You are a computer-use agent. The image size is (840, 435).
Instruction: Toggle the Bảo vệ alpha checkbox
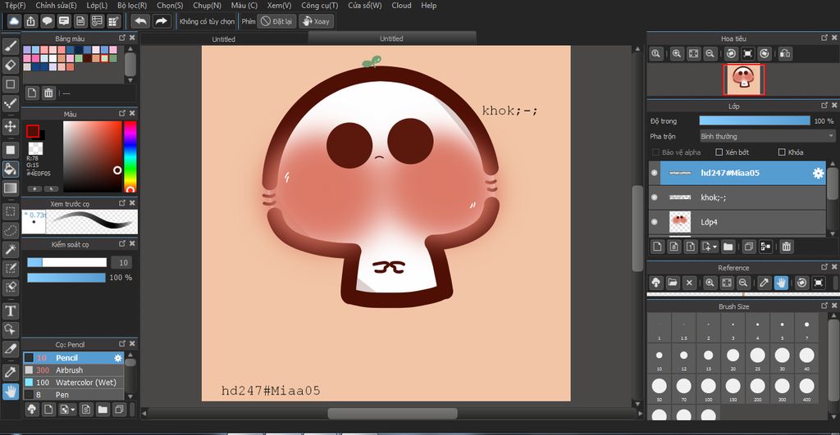655,152
